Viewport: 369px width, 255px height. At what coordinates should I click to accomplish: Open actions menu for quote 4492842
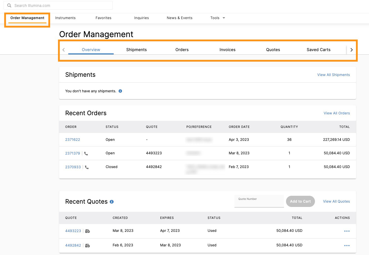click(x=347, y=246)
